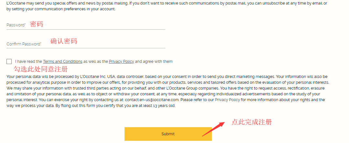Click the red 确认密码 annotation
The height and width of the screenshot is (143, 349).
click(x=64, y=41)
